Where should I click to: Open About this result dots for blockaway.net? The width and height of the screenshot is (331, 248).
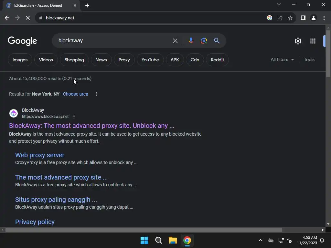74,117
